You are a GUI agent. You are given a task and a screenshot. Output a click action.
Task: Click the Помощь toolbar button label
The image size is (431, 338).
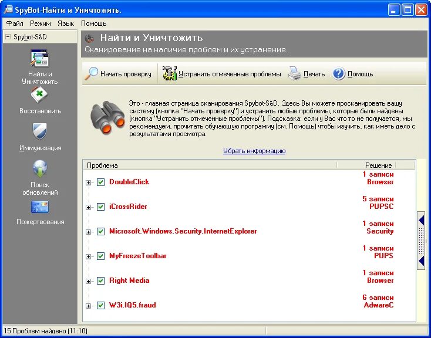(x=361, y=74)
